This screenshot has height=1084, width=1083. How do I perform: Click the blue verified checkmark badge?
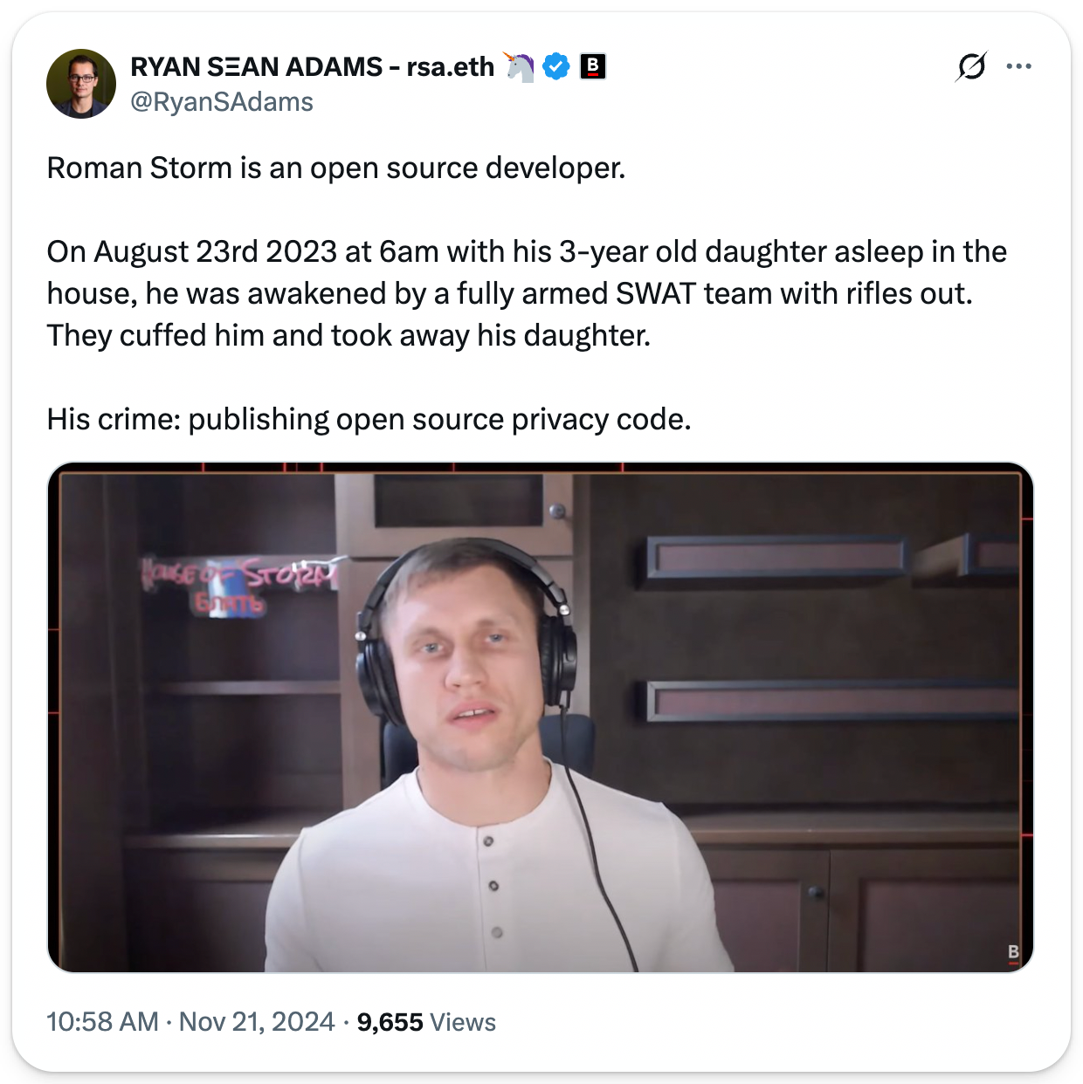coord(556,66)
